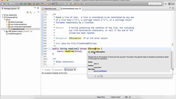The height and width of the screenshot is (99, 176).
Task: Click the New Java Package icon
Action: [x=34, y=4]
